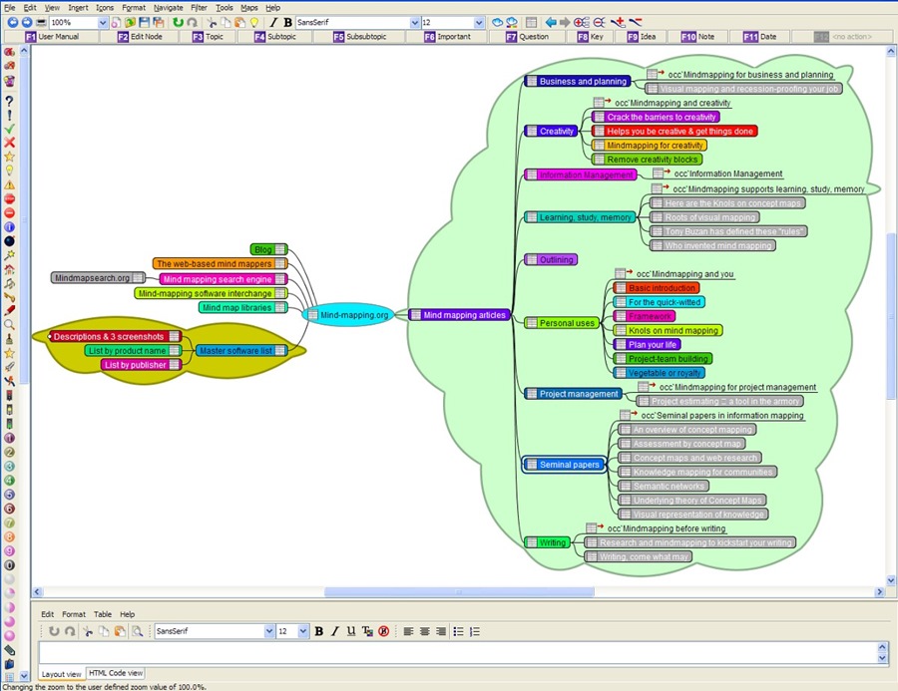Click inside the note editor text area
The height and width of the screenshot is (691, 898).
458,653
